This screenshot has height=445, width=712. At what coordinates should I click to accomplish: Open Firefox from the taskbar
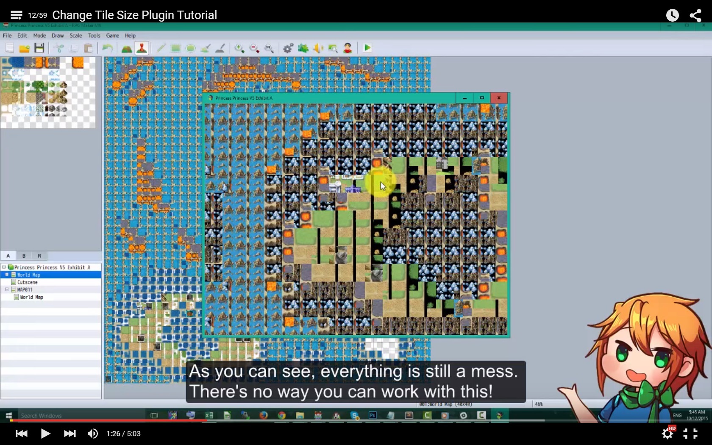(264, 415)
